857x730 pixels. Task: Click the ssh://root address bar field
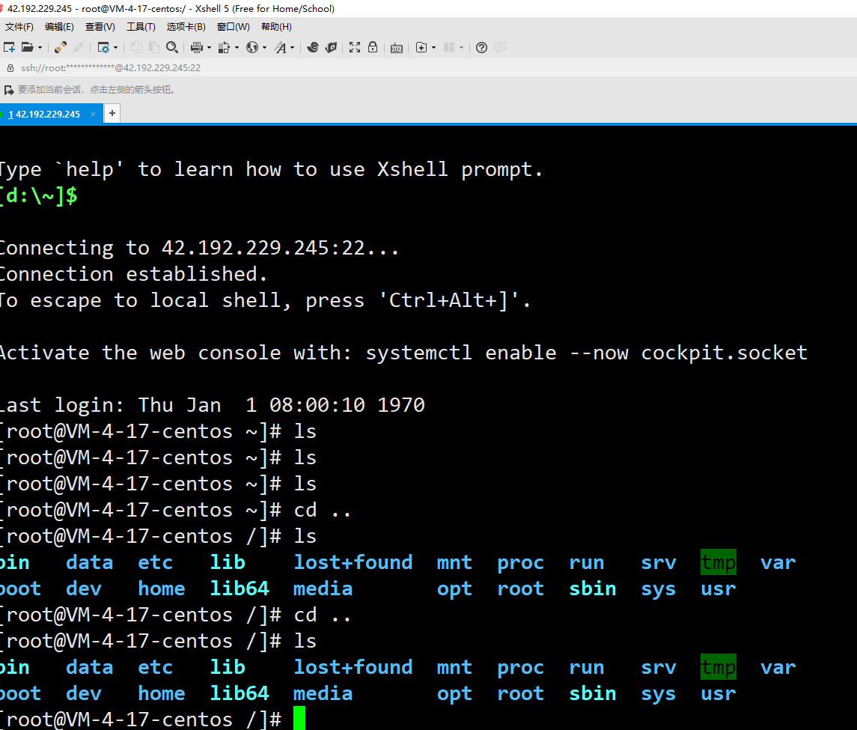(x=111, y=68)
